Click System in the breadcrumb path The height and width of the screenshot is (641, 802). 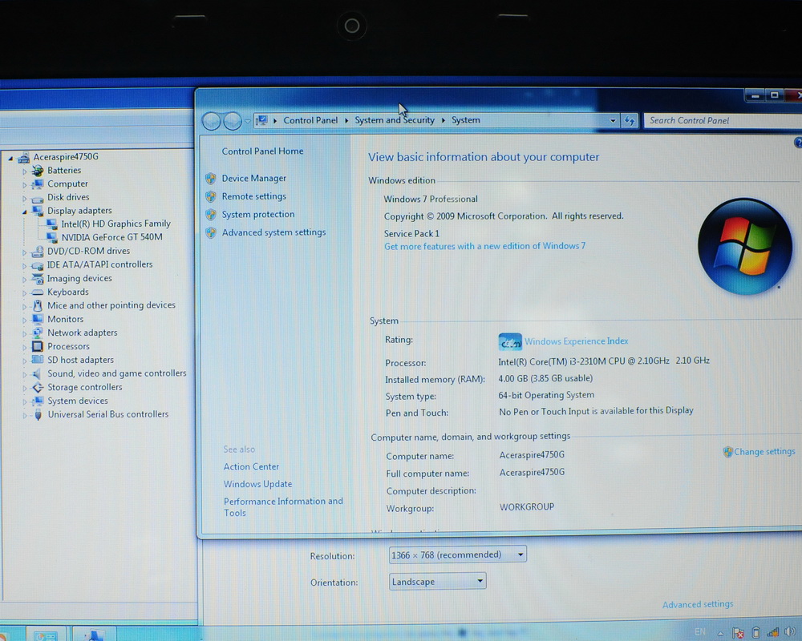tap(465, 120)
